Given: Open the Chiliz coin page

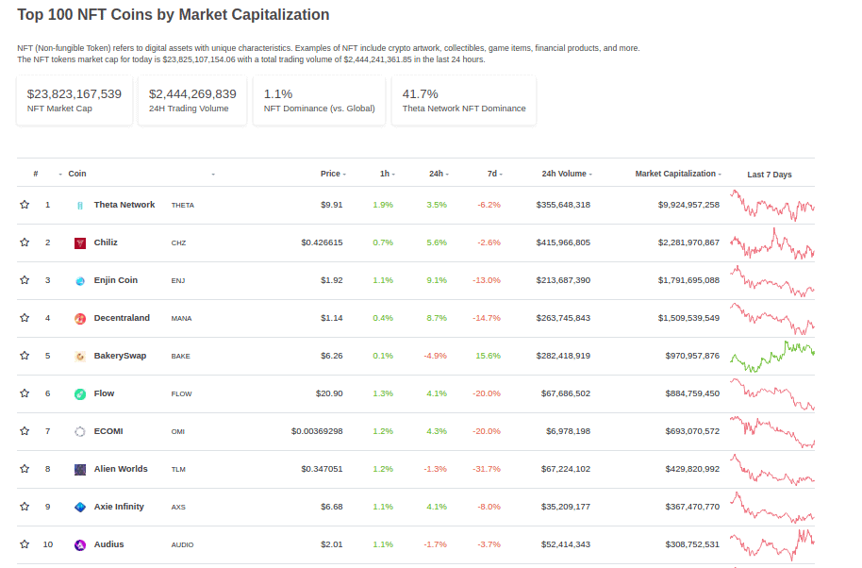Looking at the screenshot, I should pos(106,242).
